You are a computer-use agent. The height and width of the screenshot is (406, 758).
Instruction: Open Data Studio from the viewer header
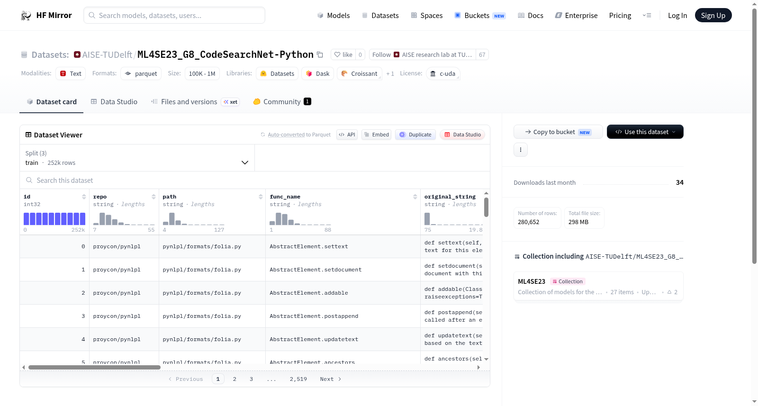click(462, 135)
